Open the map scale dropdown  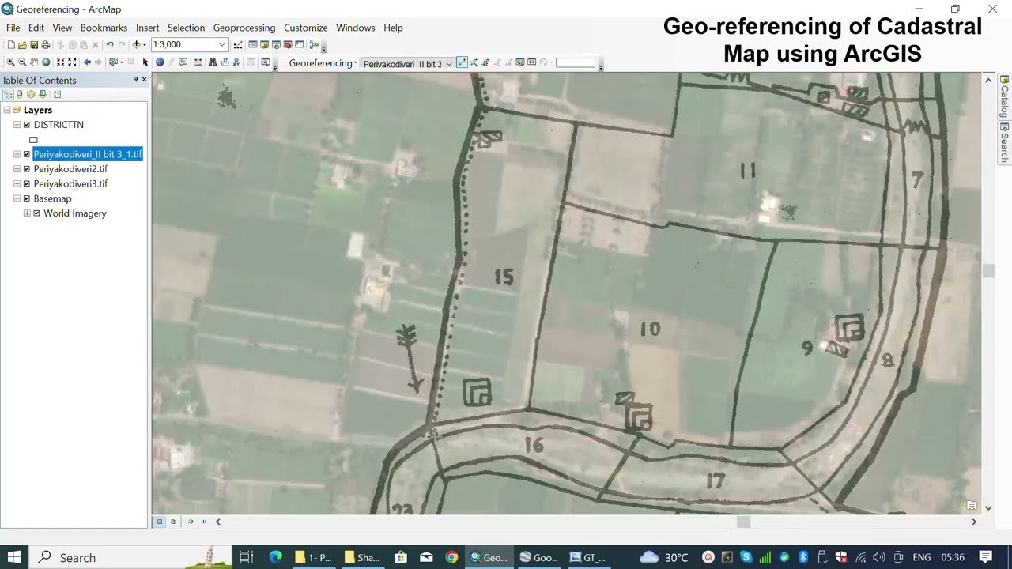click(222, 45)
